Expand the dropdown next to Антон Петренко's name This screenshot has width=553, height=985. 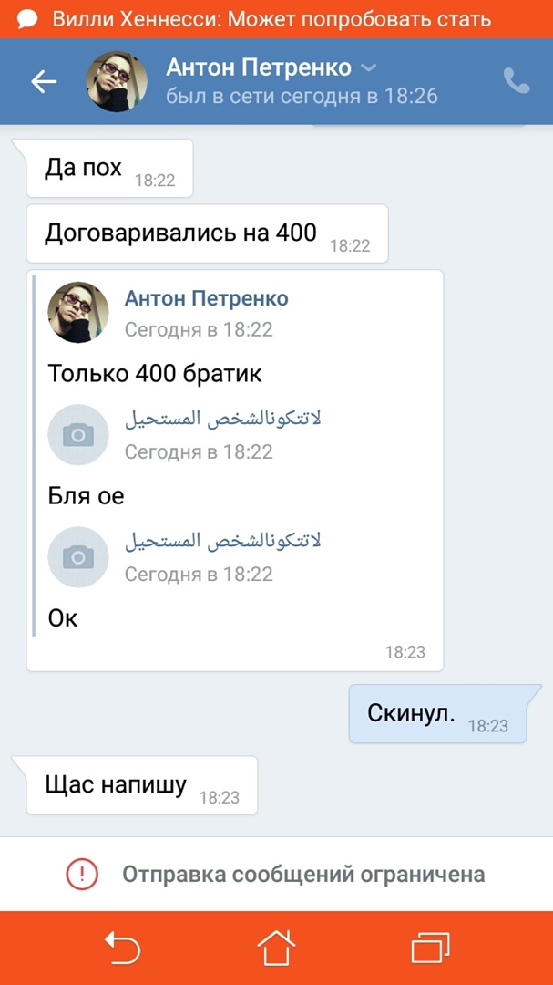tap(370, 67)
